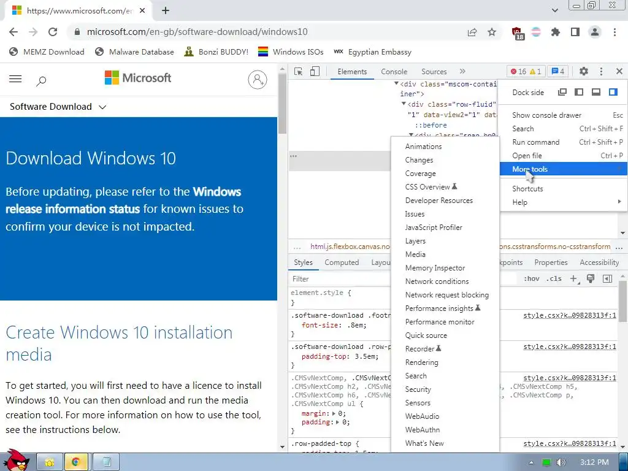Select Run command menu item
This screenshot has width=628, height=471.
564,142
